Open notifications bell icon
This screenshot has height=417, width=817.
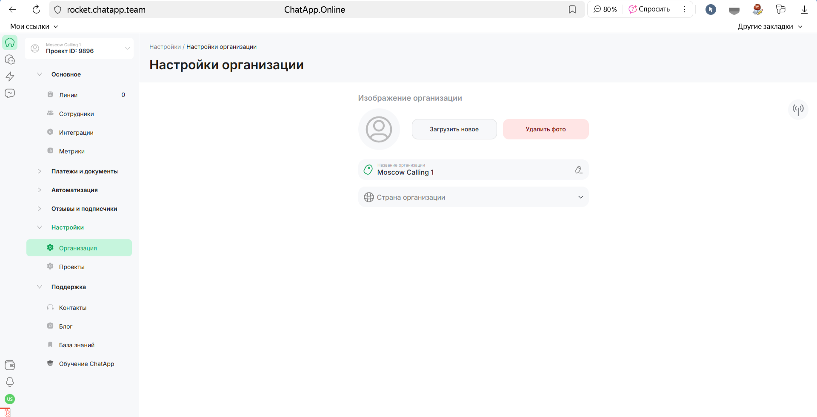[x=10, y=382]
